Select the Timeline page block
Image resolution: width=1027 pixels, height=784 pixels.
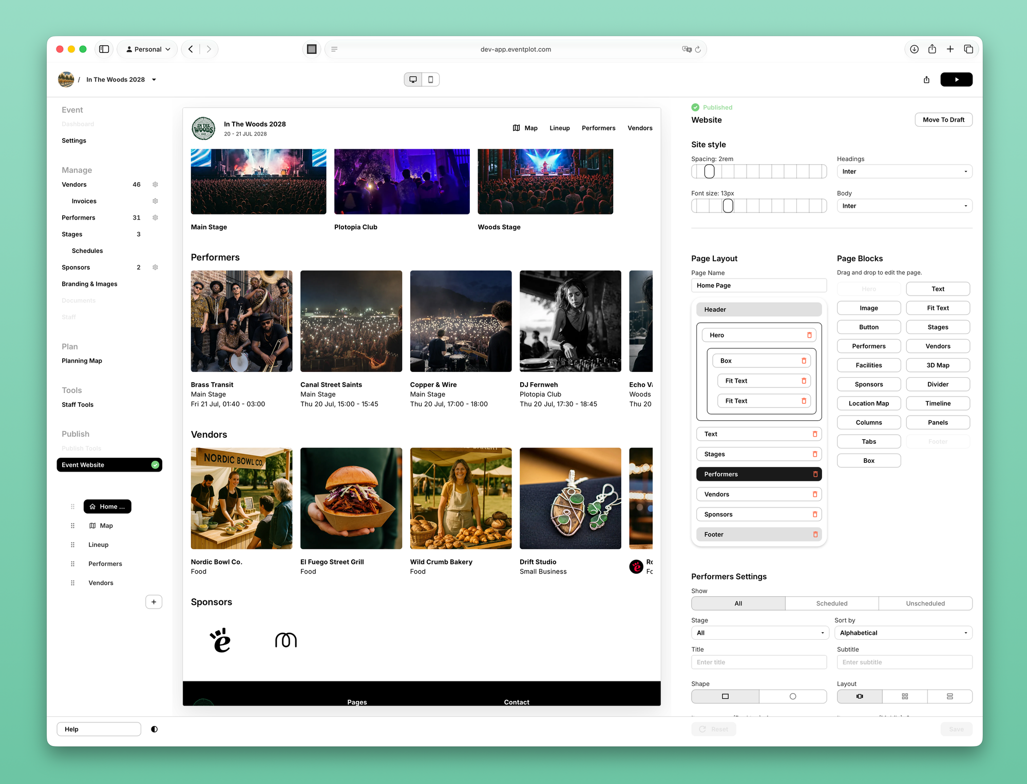click(x=938, y=403)
